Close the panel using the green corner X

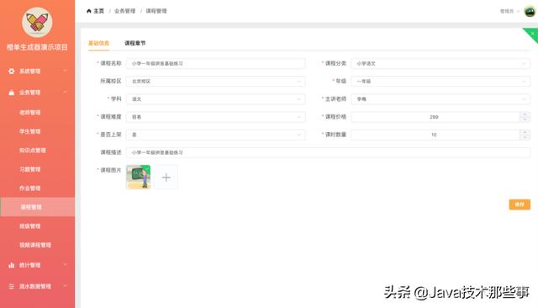[x=533, y=33]
